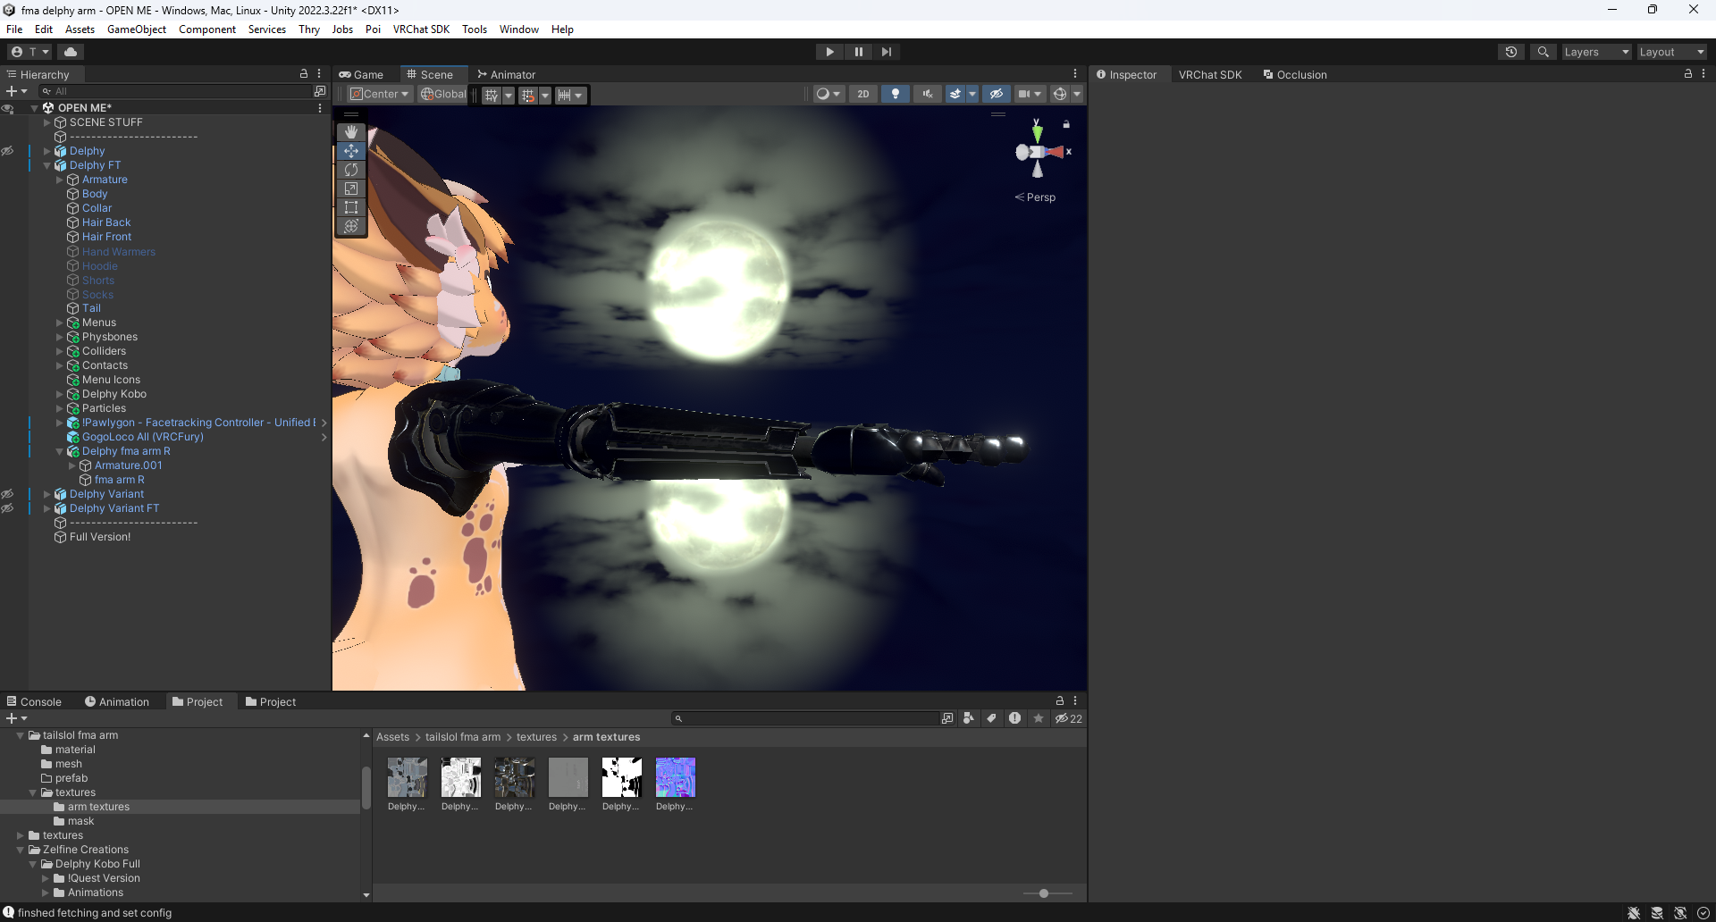This screenshot has height=922, width=1716.
Task: Open the global search magnifier
Action: pos(1544,52)
